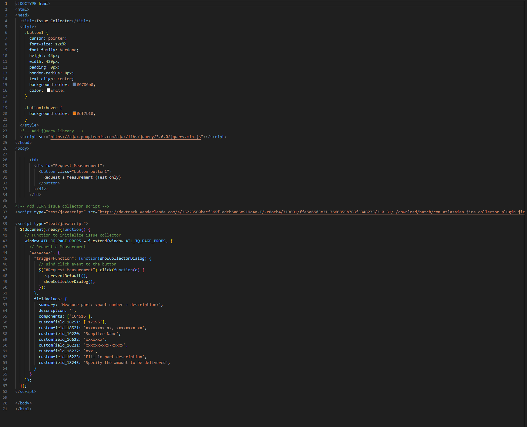Click 'customfield_16221' property
527x427 pixels.
(59, 345)
